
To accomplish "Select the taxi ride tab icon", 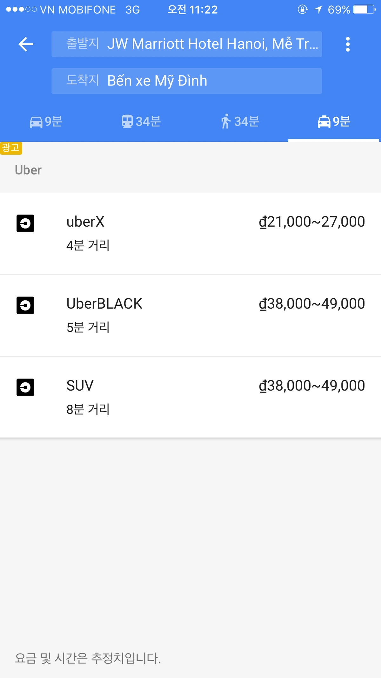I will [x=324, y=122].
